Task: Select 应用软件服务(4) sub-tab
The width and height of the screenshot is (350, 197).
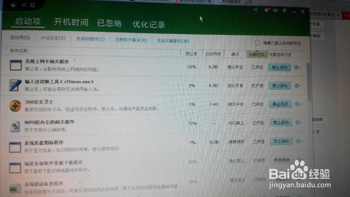Action: click(131, 40)
